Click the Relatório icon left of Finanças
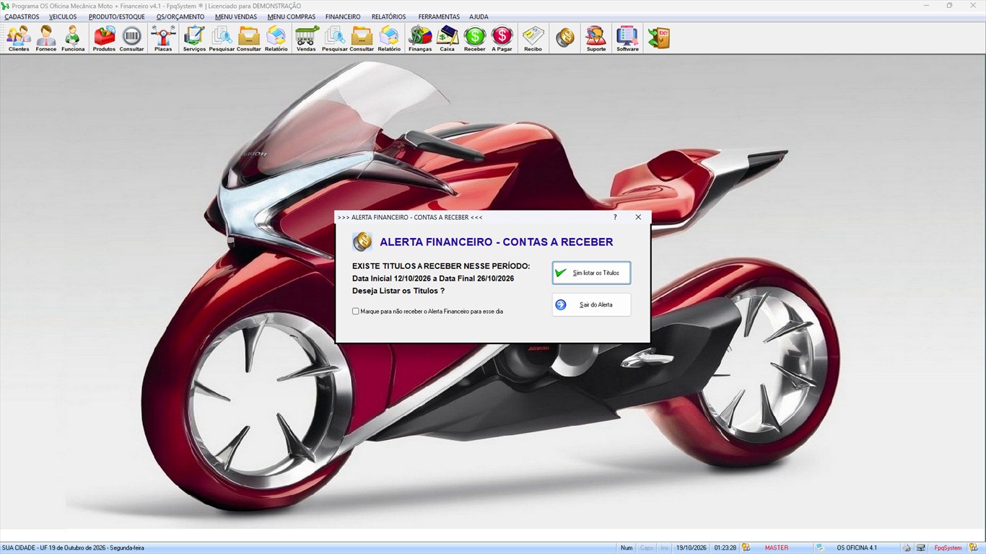986x554 pixels. [389, 38]
